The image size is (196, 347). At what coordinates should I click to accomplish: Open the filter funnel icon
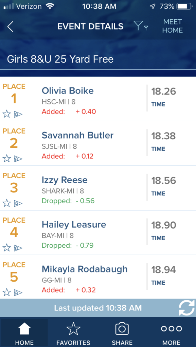[x=141, y=26]
